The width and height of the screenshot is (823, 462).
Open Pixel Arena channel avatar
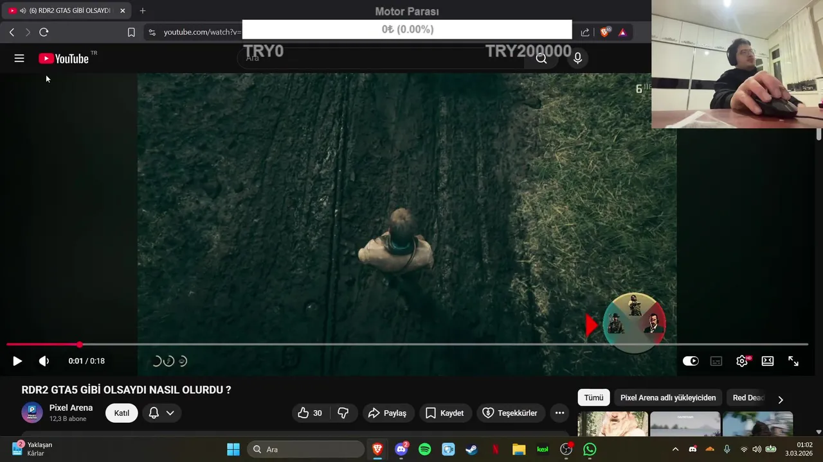[32, 413]
